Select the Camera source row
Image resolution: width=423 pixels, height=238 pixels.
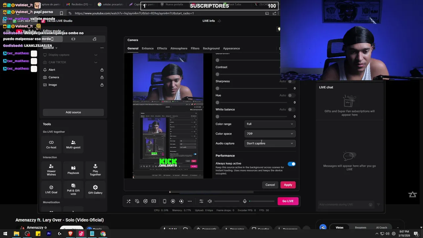[x=73, y=77]
